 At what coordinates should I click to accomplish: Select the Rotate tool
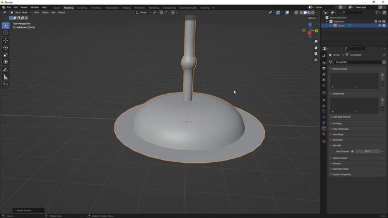pyautogui.click(x=5, y=47)
